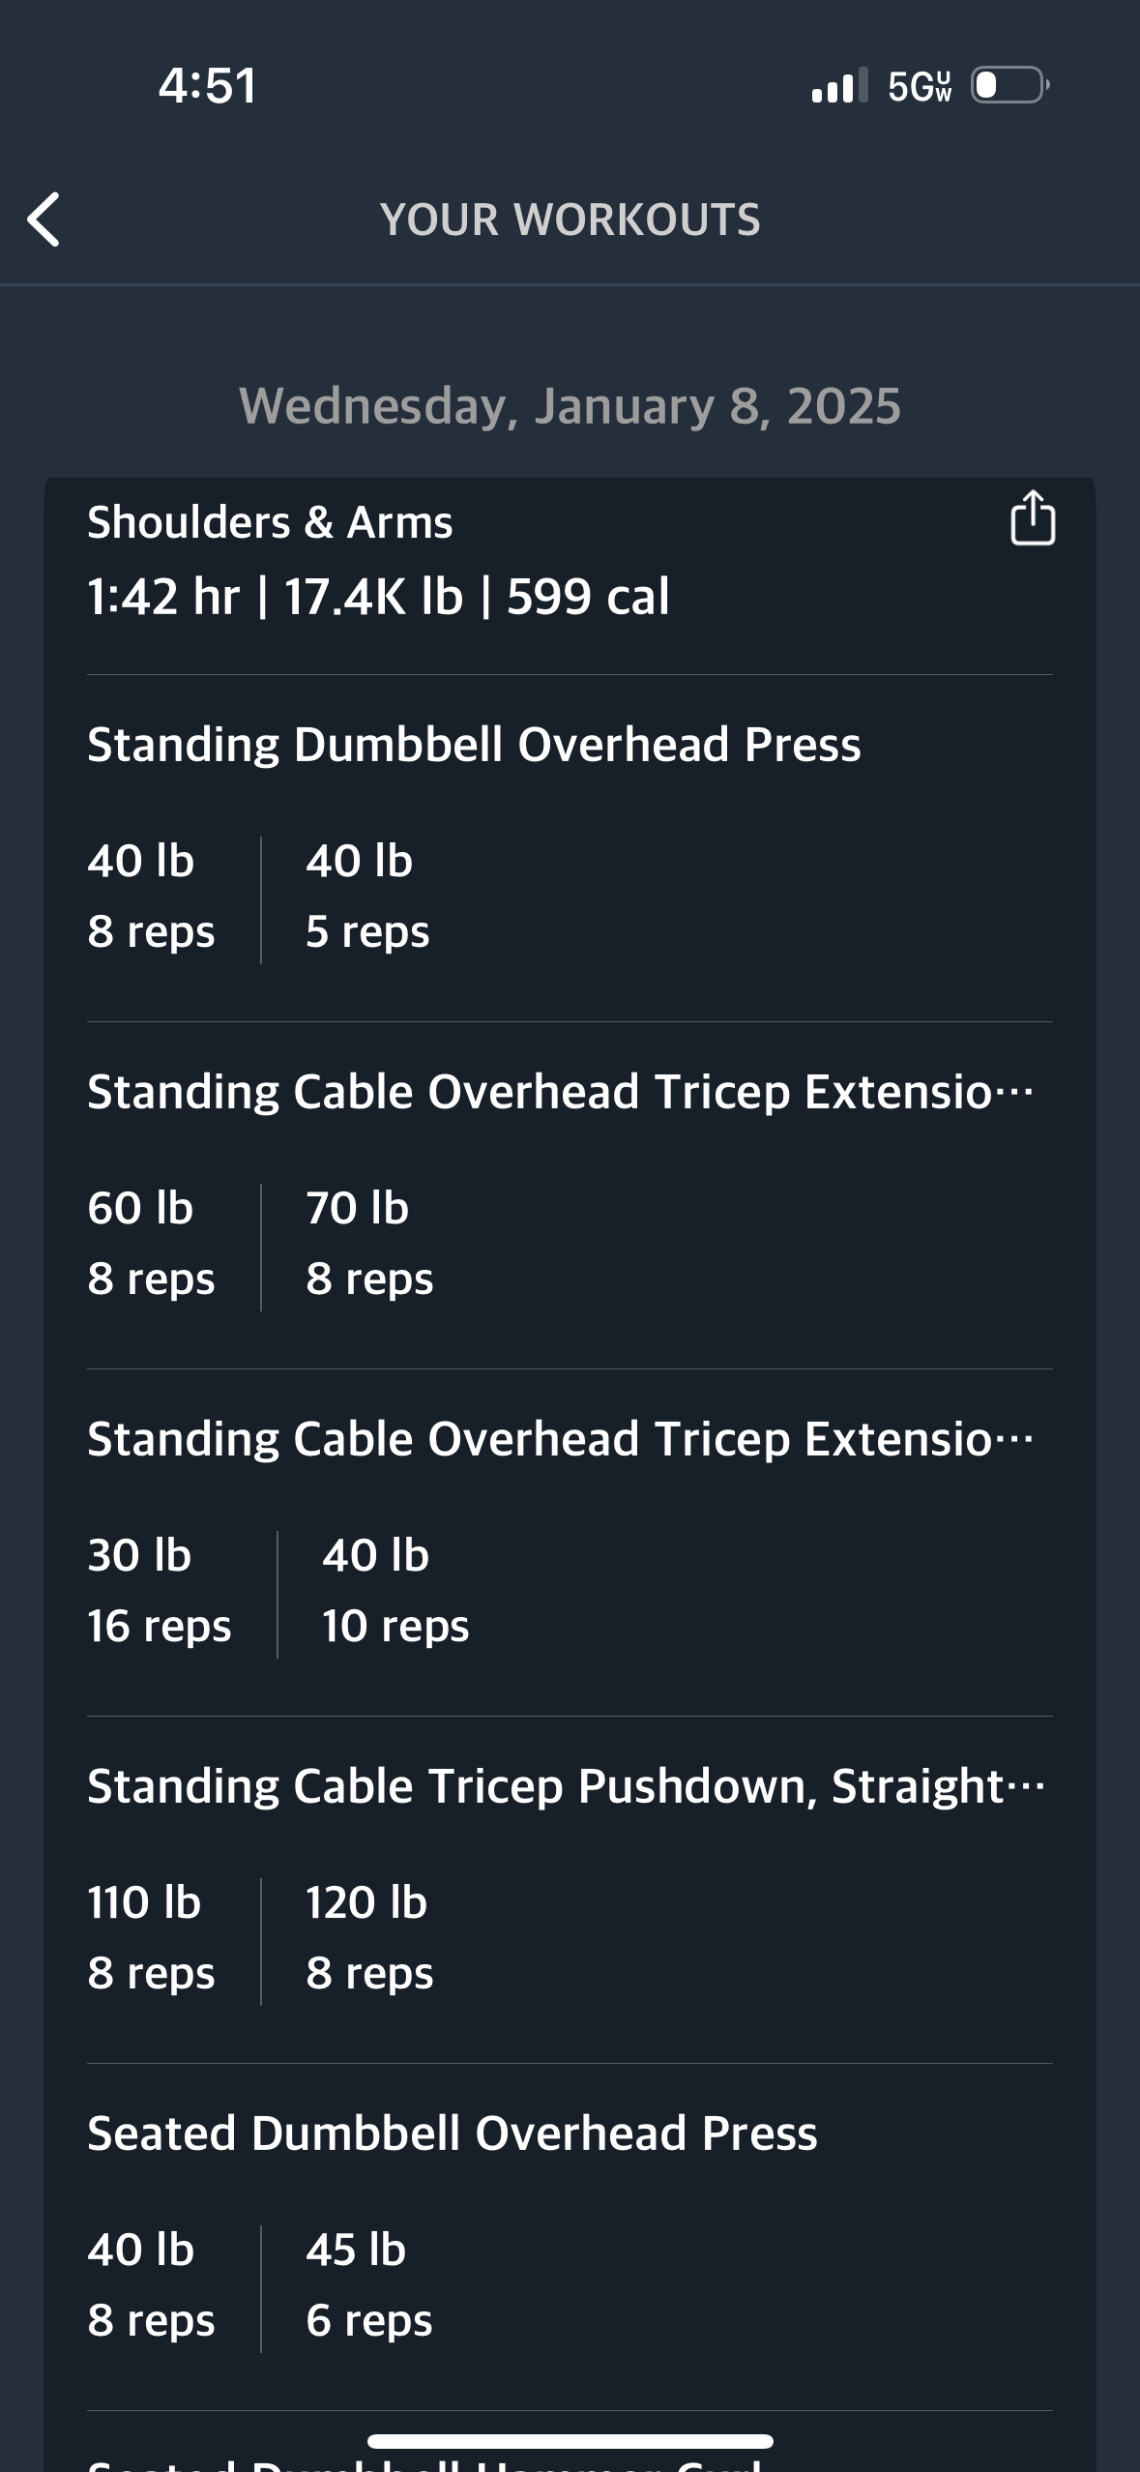Select the 120 lb 8 reps set
The height and width of the screenshot is (2472, 1140).
[x=369, y=1938]
